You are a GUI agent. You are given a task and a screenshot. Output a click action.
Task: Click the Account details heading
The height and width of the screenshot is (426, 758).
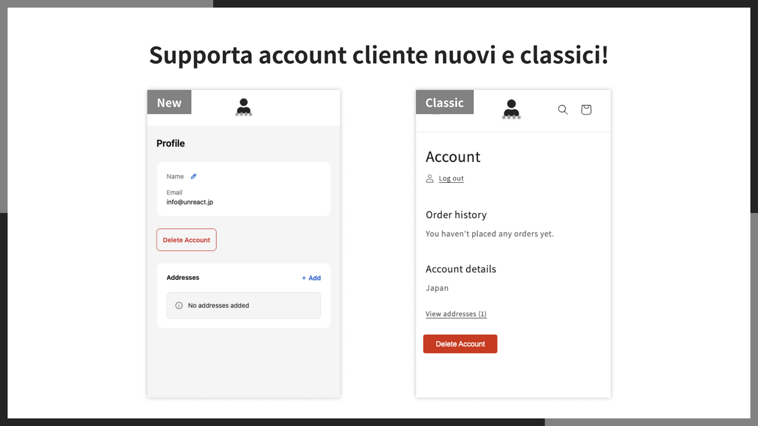[x=461, y=269]
